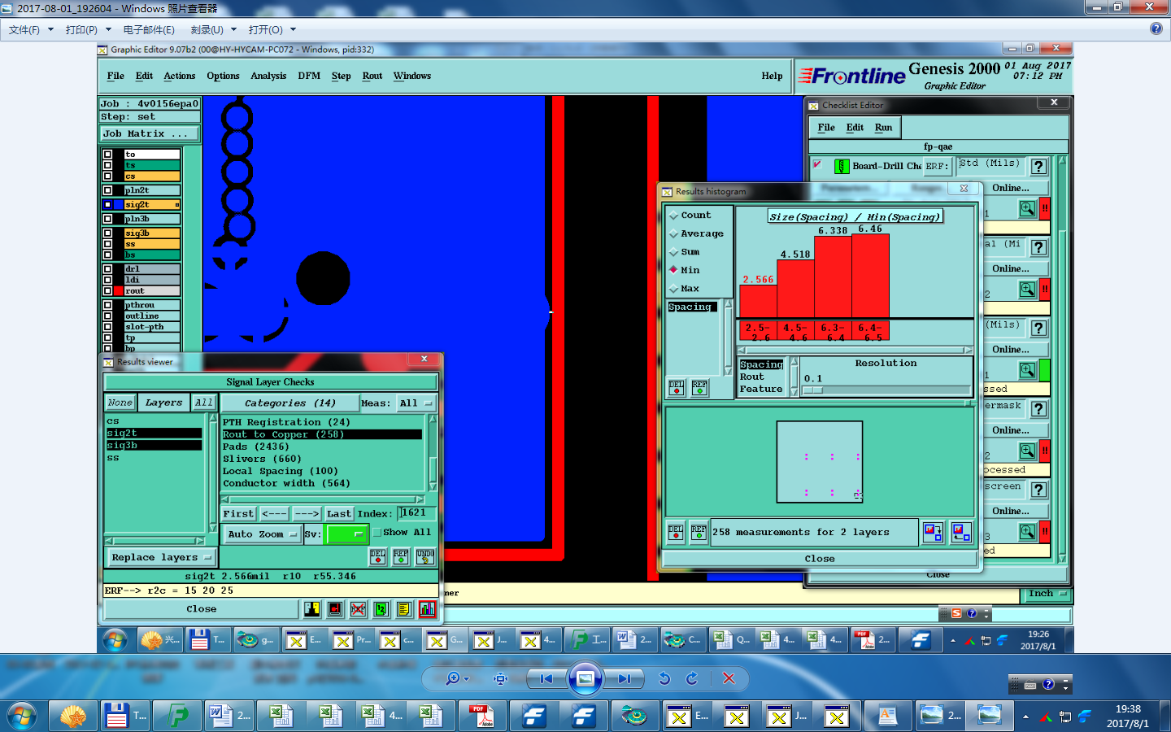Click REF icon below the Spacing list
Screen dimensions: 1171x732
[x=699, y=388]
